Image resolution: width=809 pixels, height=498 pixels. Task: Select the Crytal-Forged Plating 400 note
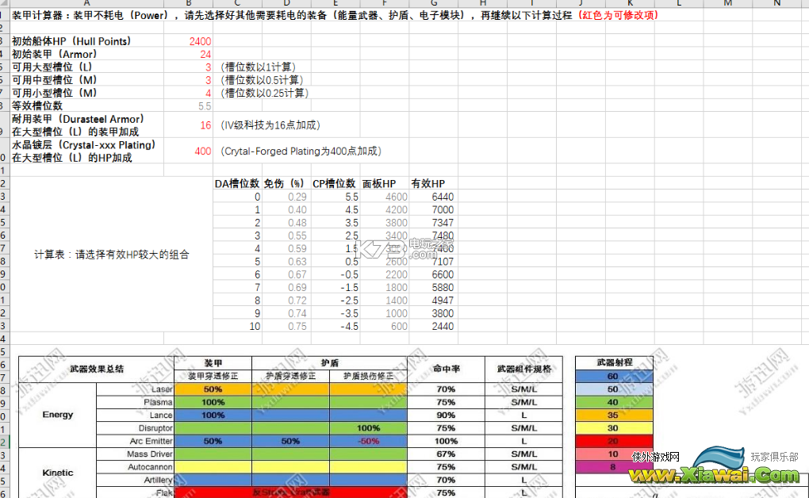click(301, 151)
